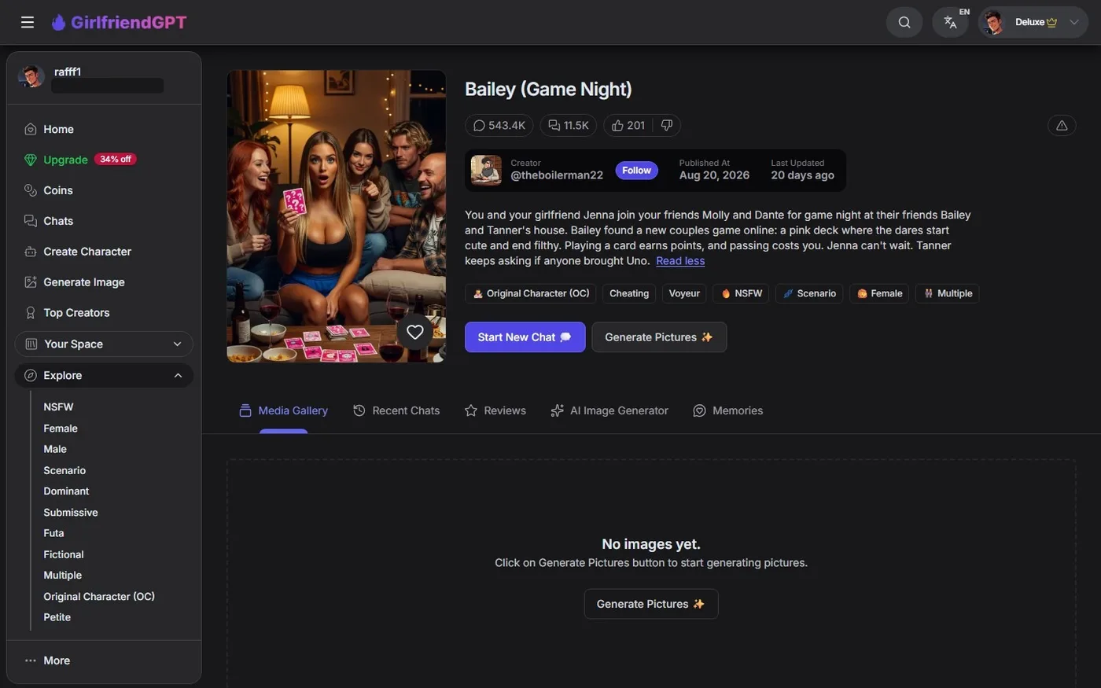
Task: Switch to Memories tab
Action: (728, 410)
